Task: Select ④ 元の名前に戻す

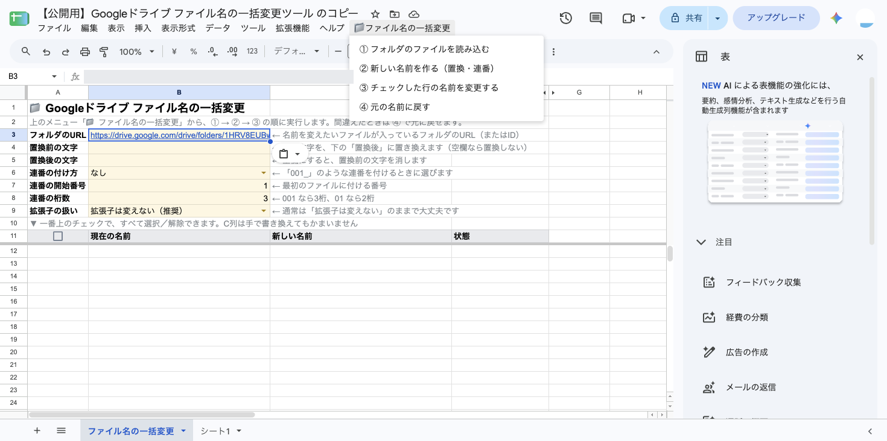Action: coord(447,107)
